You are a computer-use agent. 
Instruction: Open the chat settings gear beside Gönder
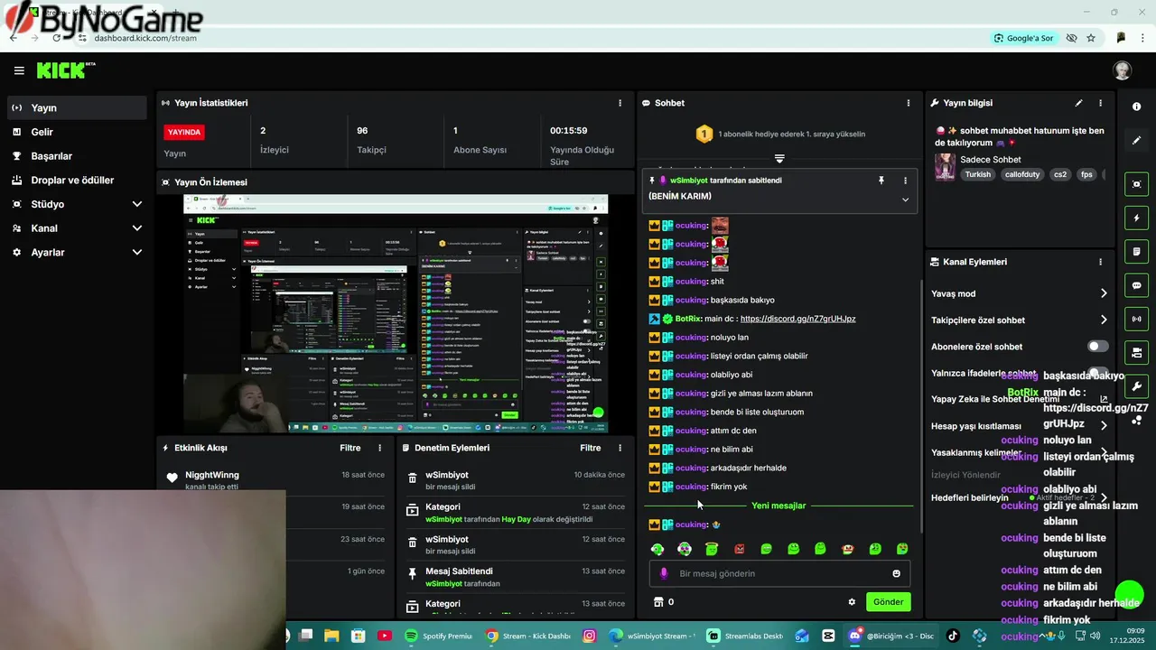851,602
